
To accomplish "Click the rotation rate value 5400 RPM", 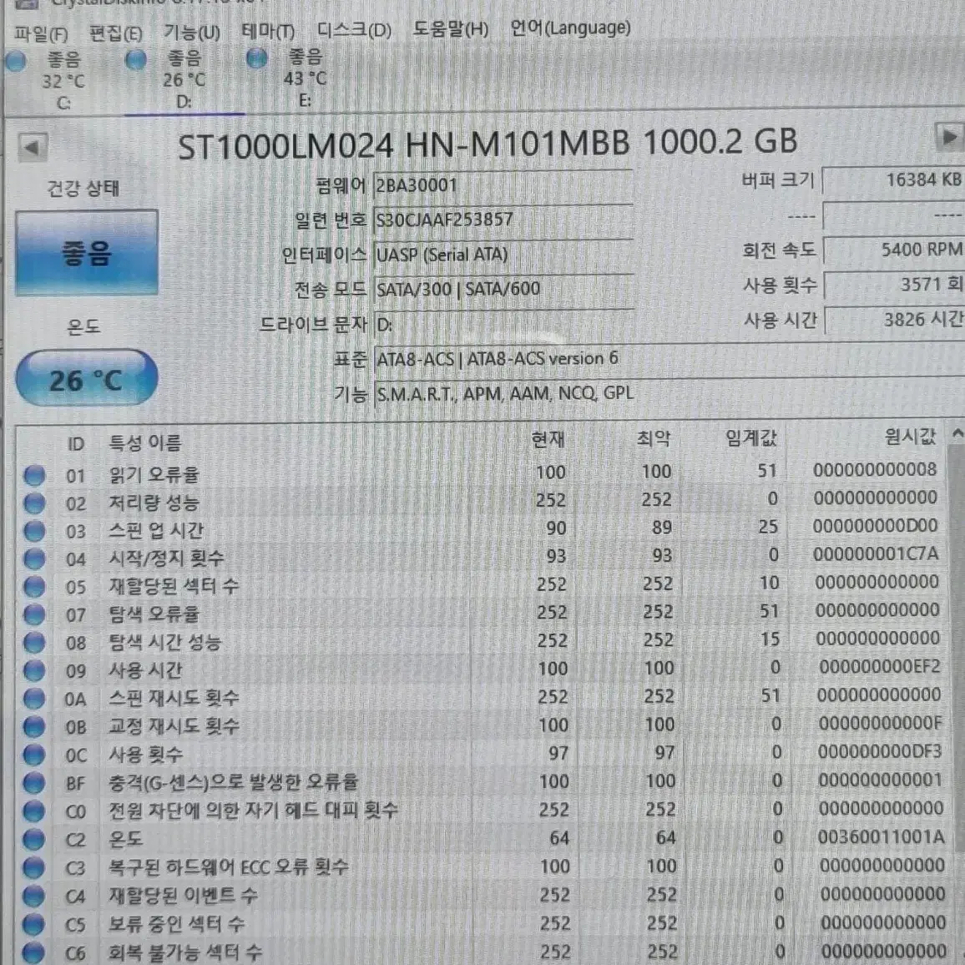I will (x=893, y=250).
